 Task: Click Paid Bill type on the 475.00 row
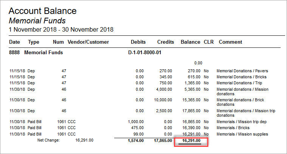pos(34,128)
